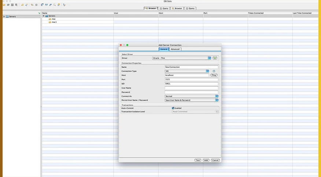Cancel the Add Server Connection dialog
This screenshot has width=321, height=177.
[215, 160]
